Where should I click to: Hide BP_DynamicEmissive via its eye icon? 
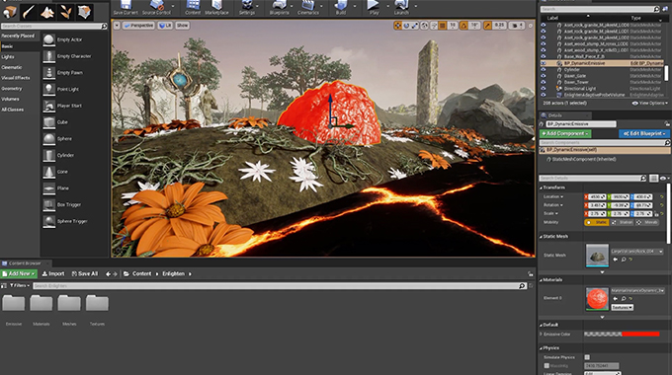click(x=544, y=63)
